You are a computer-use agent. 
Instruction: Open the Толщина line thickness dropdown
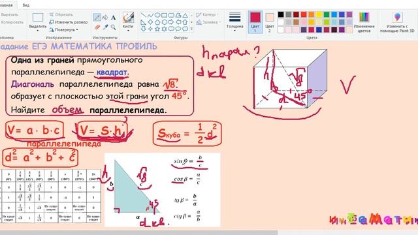click(x=235, y=22)
